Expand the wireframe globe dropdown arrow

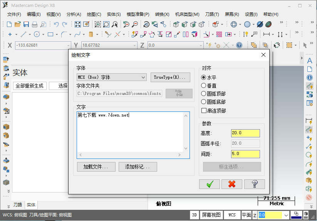pos(240,24)
